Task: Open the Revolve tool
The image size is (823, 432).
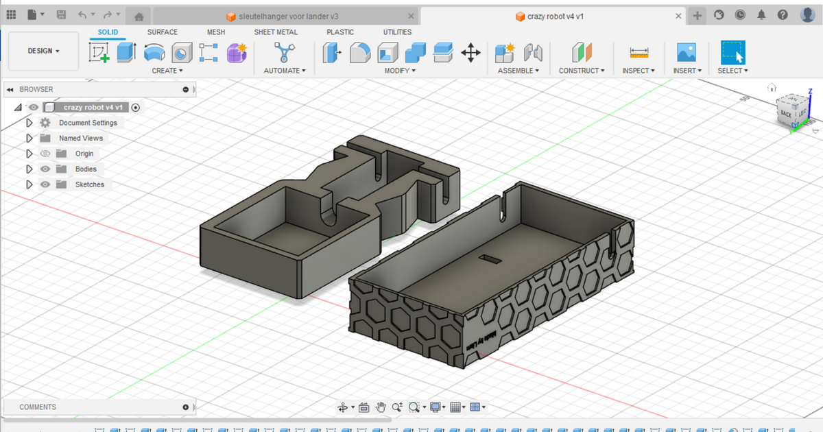Action: pyautogui.click(x=154, y=51)
